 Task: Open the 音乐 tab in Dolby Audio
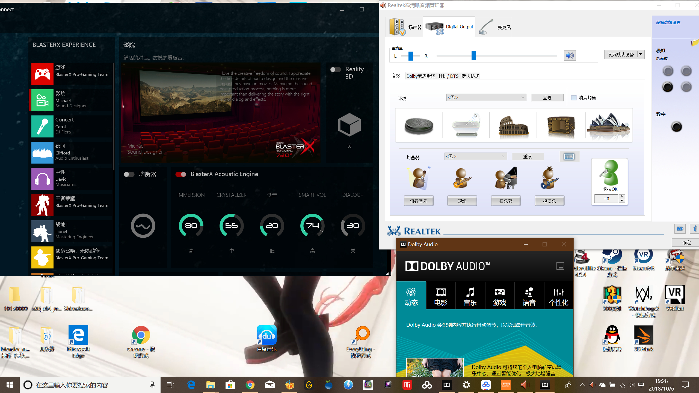point(470,296)
